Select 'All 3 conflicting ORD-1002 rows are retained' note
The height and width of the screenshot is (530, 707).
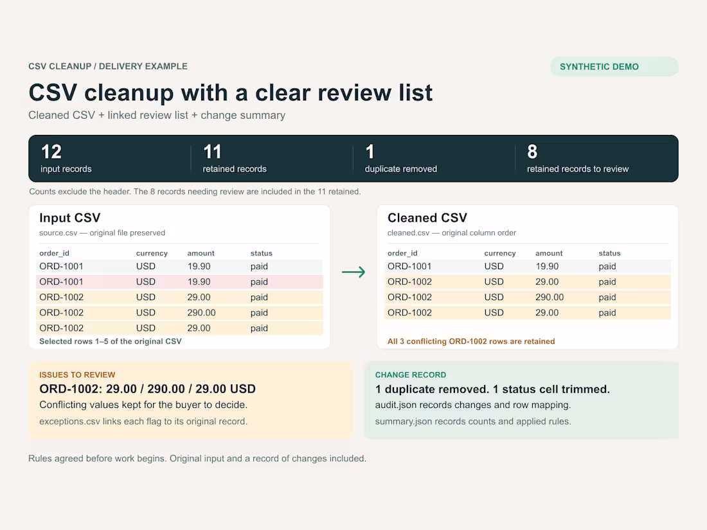471,341
